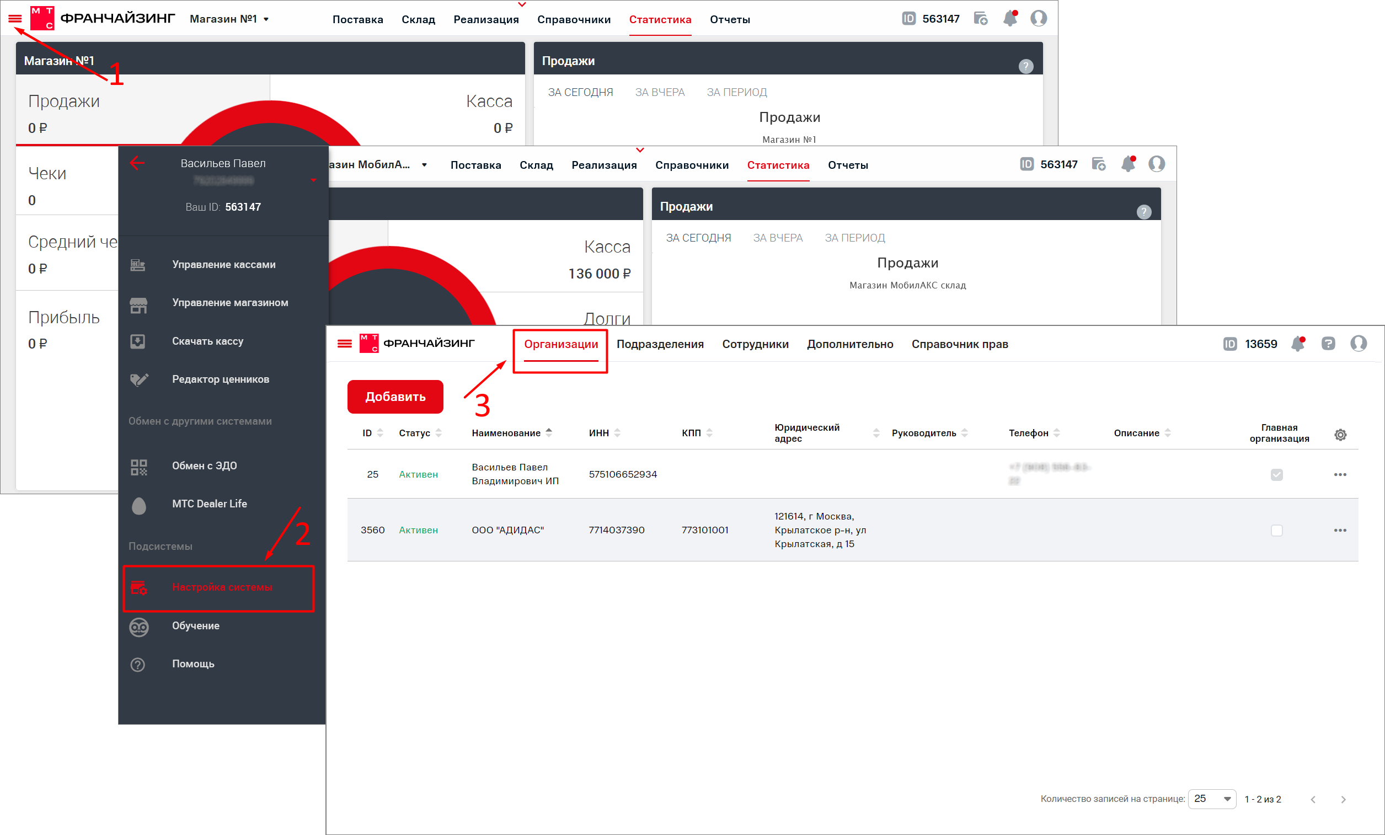Select ЗА СЕГОДНЯ tab in the back window
This screenshot has width=1385, height=835.
(580, 92)
